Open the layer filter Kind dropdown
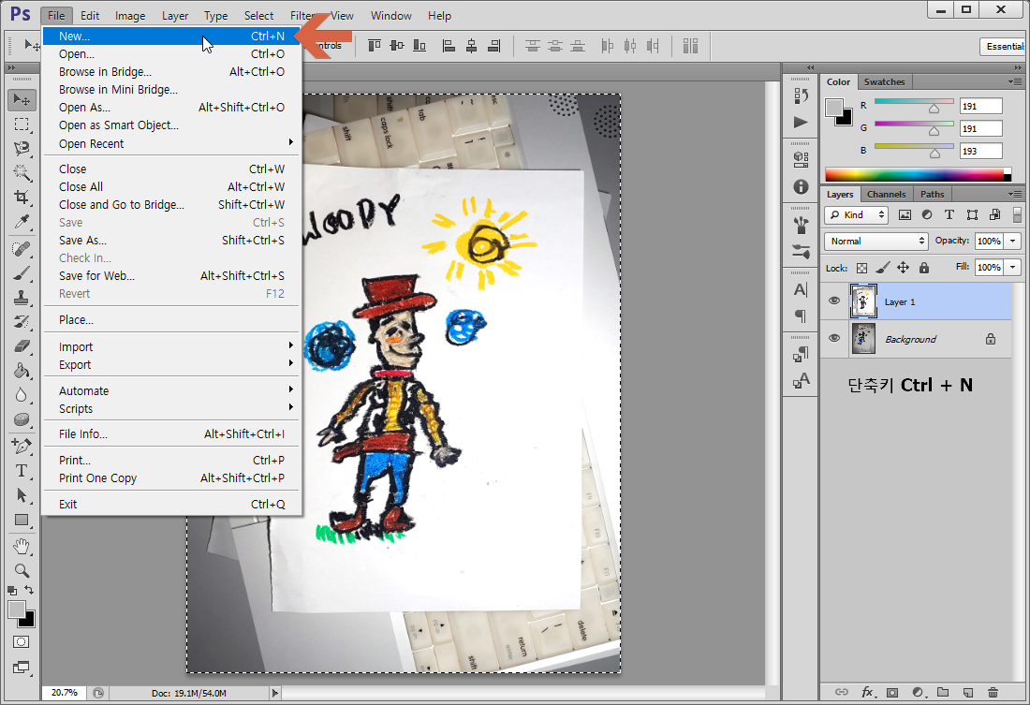The height and width of the screenshot is (705, 1030). coord(856,214)
